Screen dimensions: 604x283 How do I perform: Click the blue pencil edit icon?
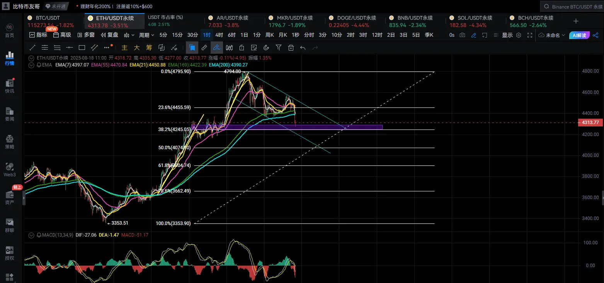pyautogui.click(x=474, y=35)
